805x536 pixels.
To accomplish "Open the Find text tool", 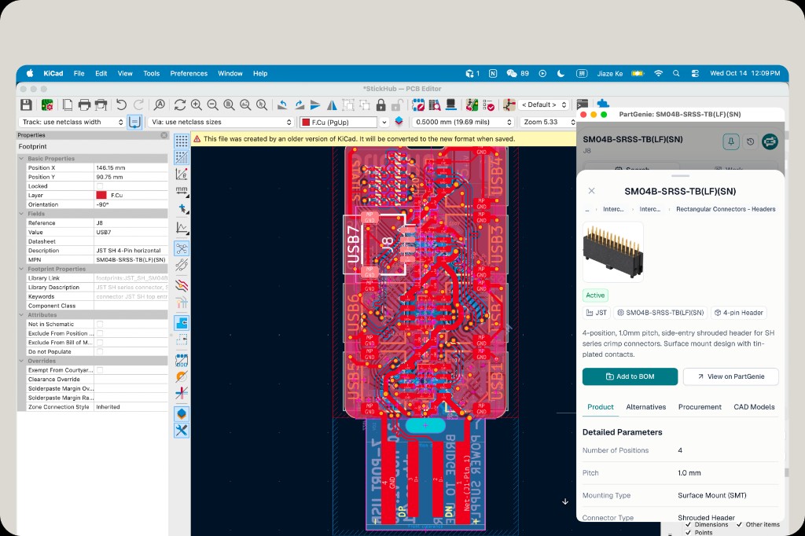I will pyautogui.click(x=159, y=105).
